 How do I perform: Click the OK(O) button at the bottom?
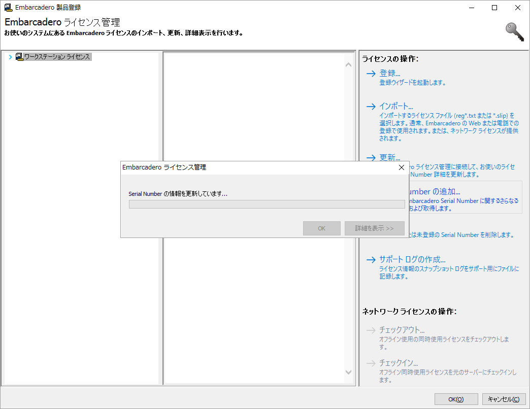pyautogui.click(x=456, y=399)
